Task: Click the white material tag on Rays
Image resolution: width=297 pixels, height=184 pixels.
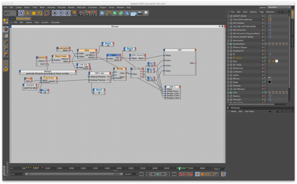Action: click(277, 61)
